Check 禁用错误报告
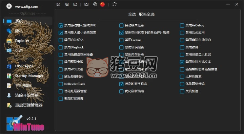The width and height of the screenshot is (244, 134). 121,47
